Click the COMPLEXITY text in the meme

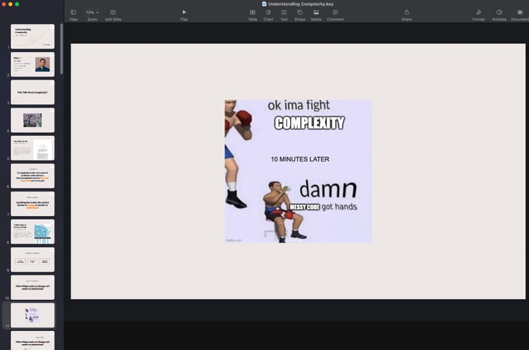click(x=309, y=123)
